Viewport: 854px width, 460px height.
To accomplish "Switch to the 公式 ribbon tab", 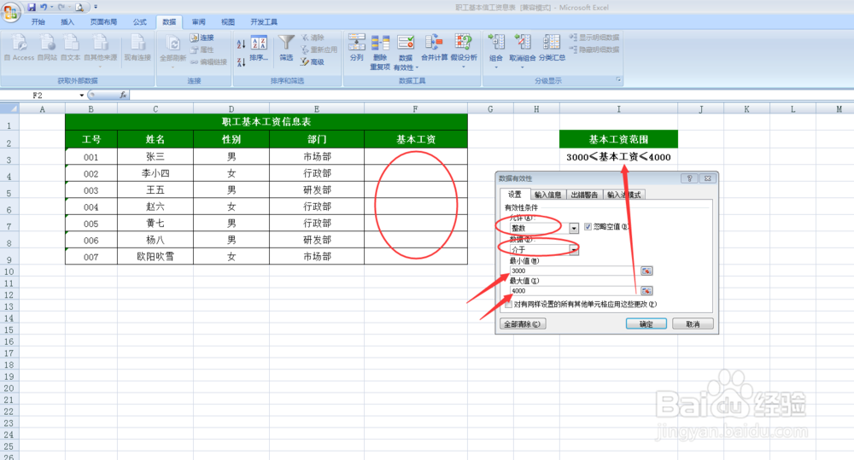I will point(140,22).
